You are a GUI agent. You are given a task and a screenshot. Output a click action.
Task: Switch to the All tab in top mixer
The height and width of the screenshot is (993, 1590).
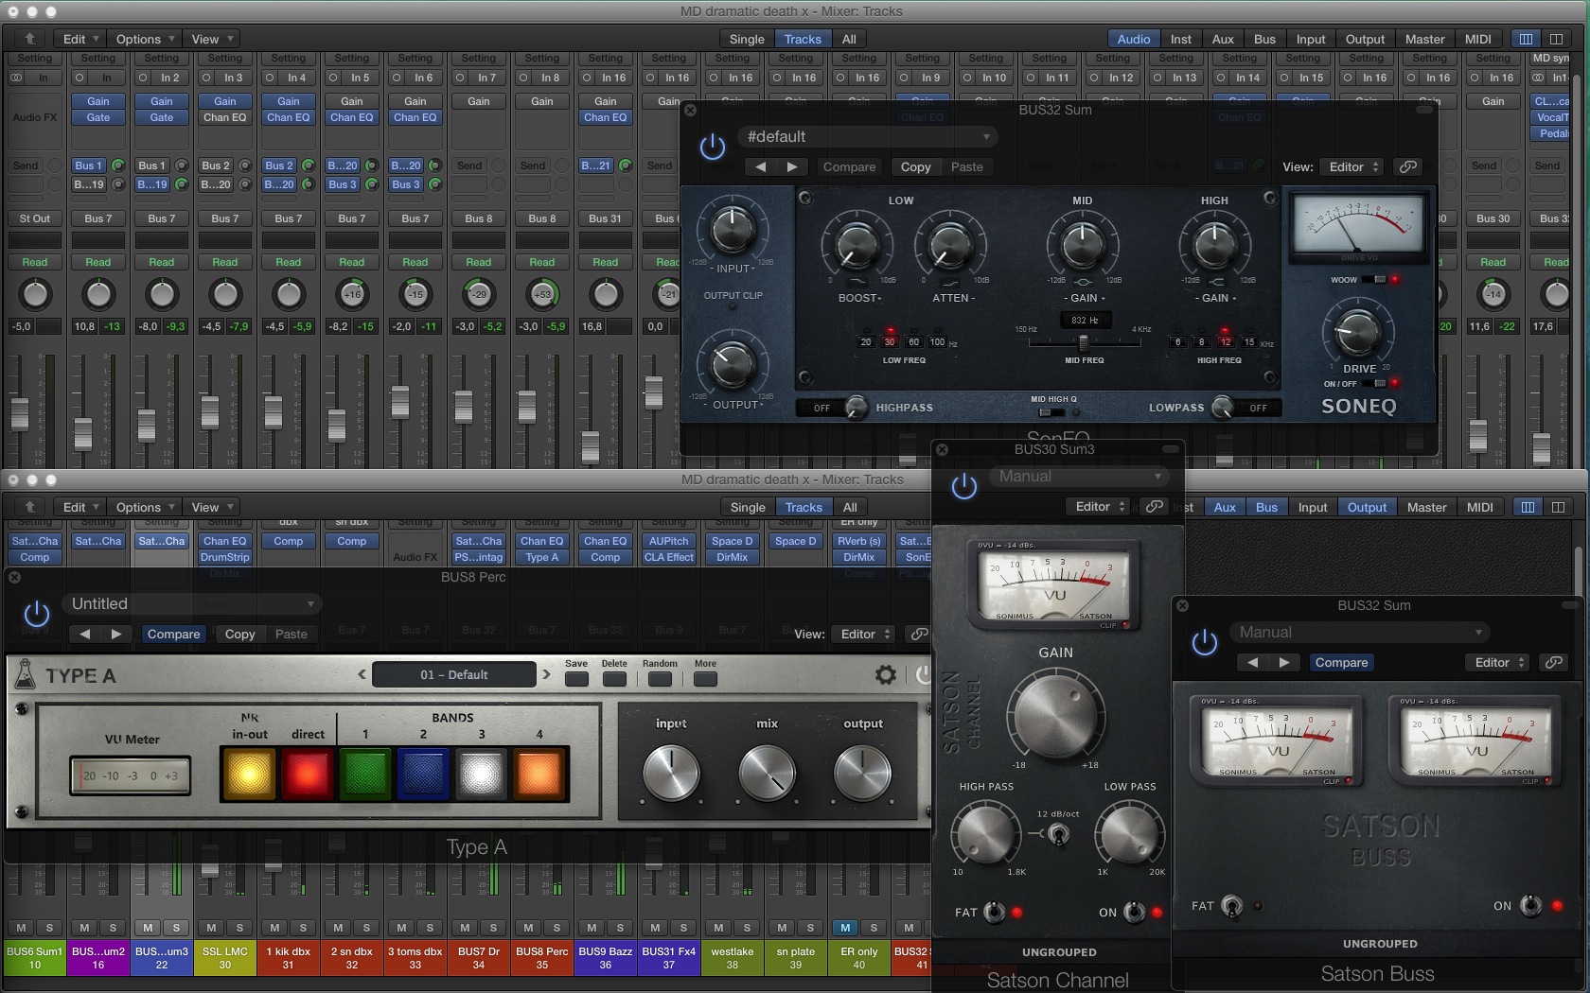pyautogui.click(x=849, y=39)
